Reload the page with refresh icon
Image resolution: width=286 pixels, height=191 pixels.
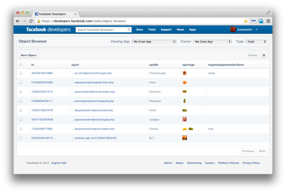31,21
